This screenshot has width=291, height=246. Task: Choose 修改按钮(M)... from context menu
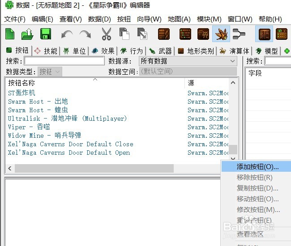(x=256, y=210)
